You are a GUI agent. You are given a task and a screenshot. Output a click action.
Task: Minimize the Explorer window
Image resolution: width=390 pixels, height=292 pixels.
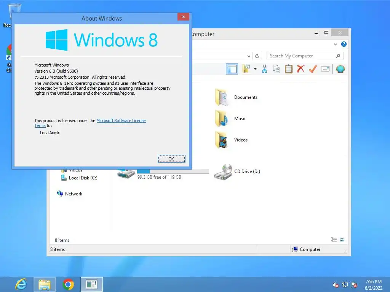pos(316,33)
